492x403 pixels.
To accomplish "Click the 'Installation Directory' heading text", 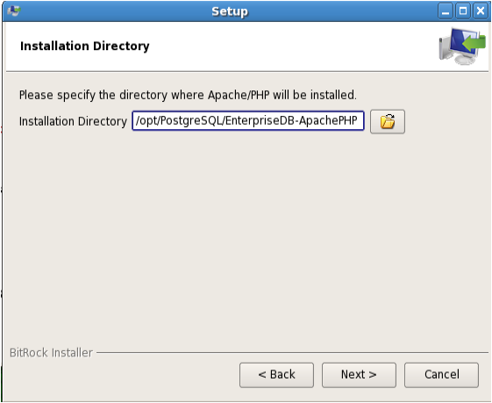I will pyautogui.click(x=85, y=46).
